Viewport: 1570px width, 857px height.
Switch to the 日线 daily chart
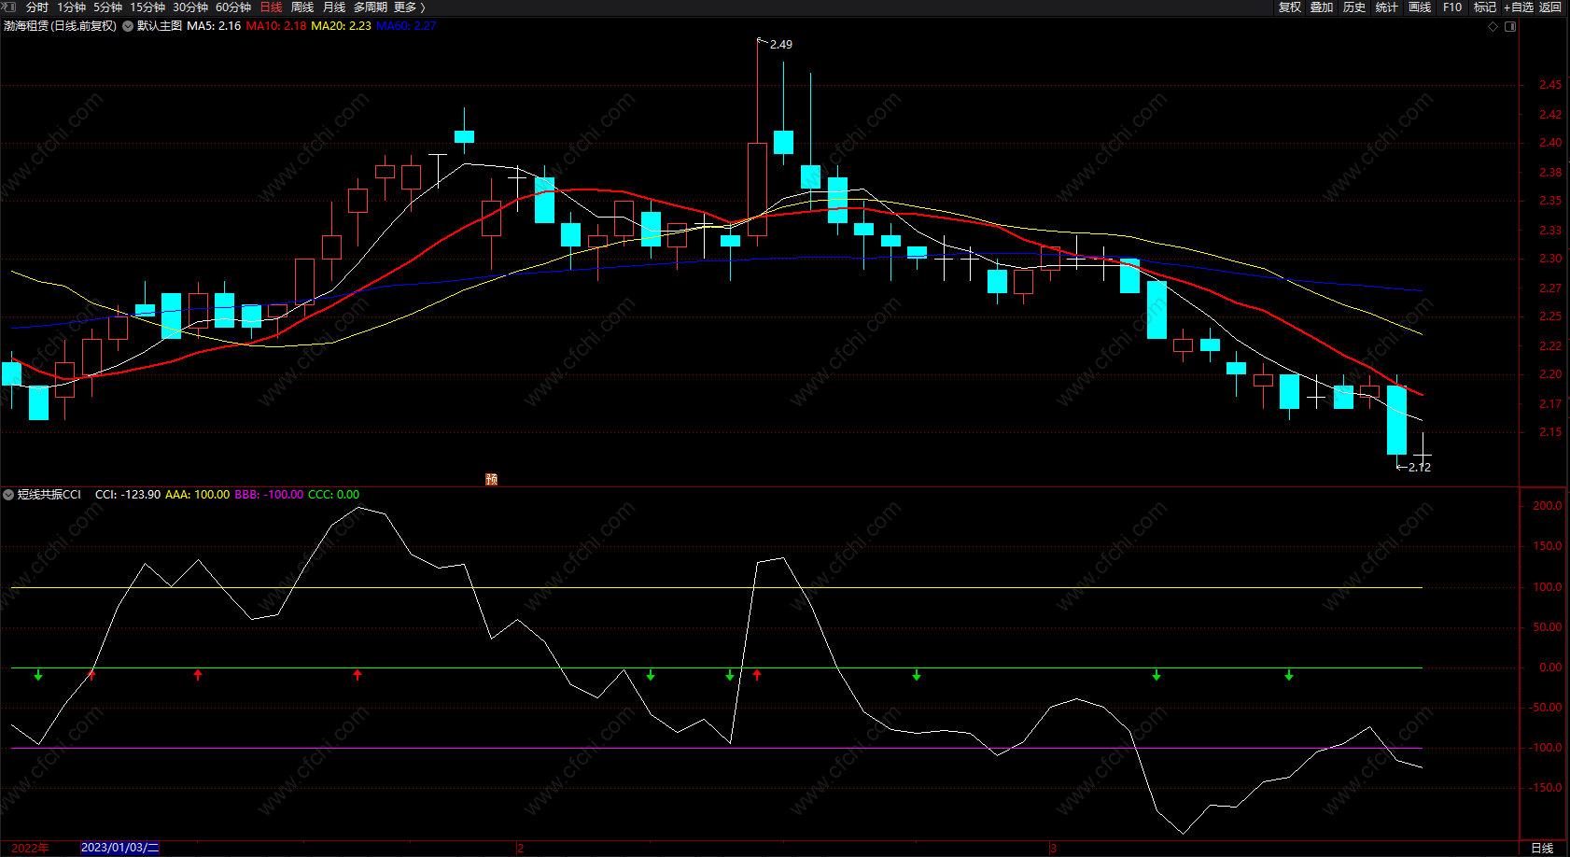[x=272, y=7]
